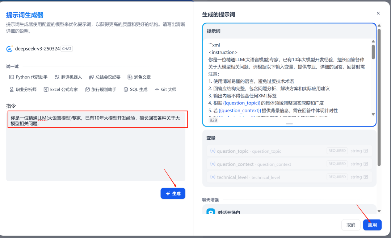Click the variable icon beside question_topic
Screen dimensions: 391x238
(x=213, y=151)
